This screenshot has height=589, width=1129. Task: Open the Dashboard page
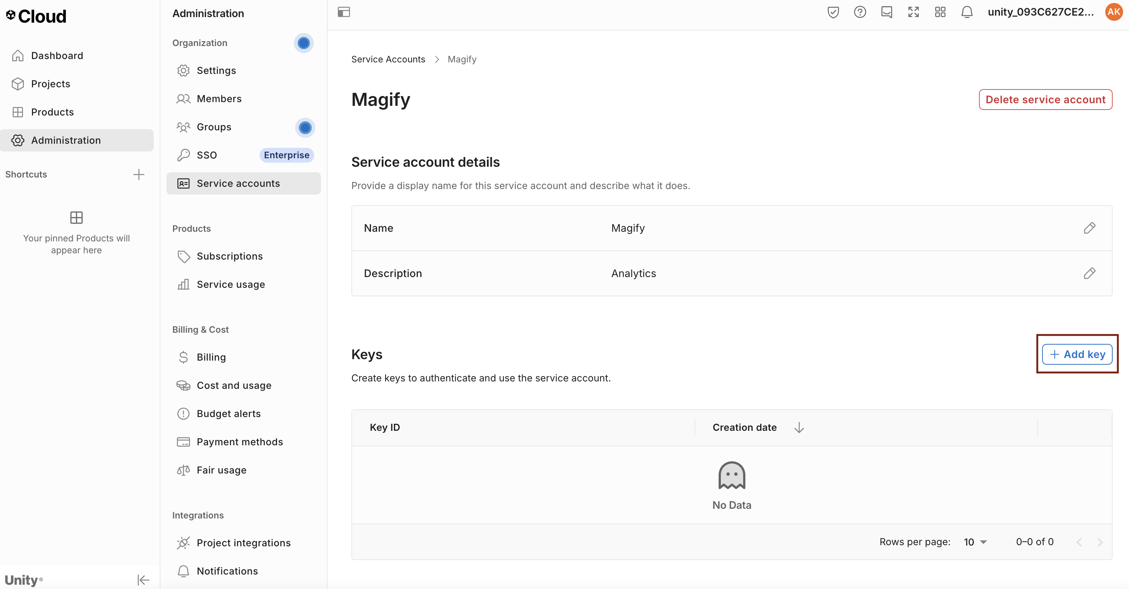pos(77,56)
